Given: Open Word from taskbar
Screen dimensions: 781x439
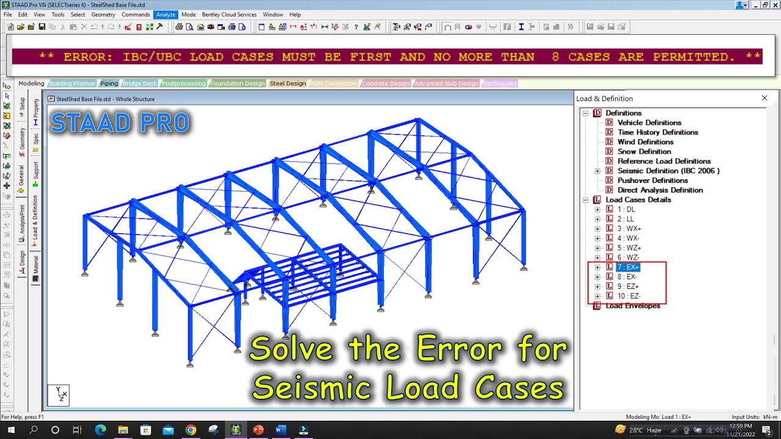Looking at the screenshot, I should pos(281,430).
